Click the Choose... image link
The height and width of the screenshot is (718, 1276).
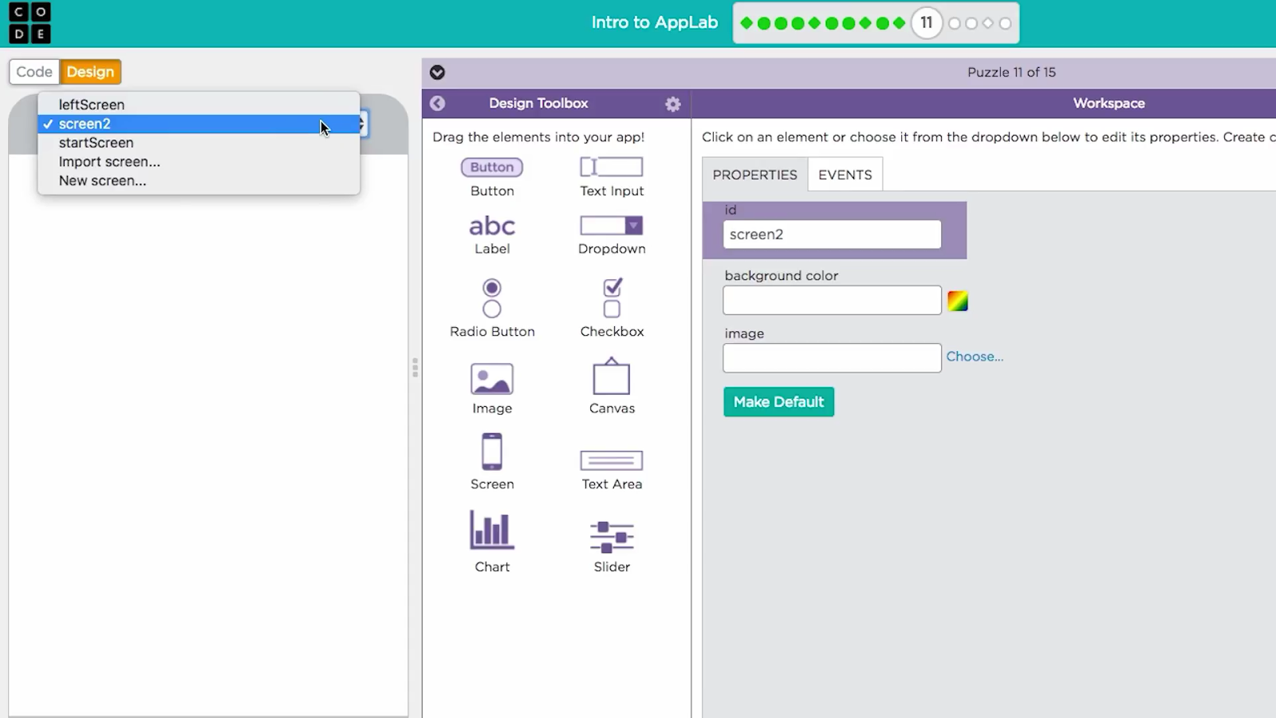[x=974, y=357]
